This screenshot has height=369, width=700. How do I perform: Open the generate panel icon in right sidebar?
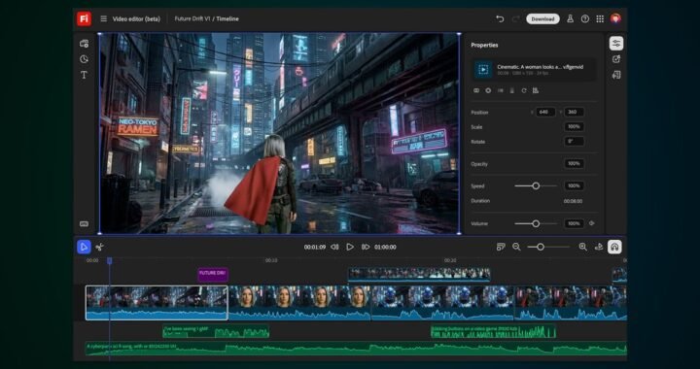[x=616, y=59]
